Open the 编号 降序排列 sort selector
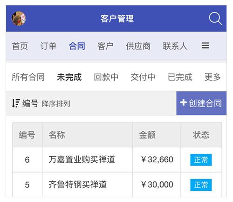Screen dimensions: 233x202 tap(41, 103)
